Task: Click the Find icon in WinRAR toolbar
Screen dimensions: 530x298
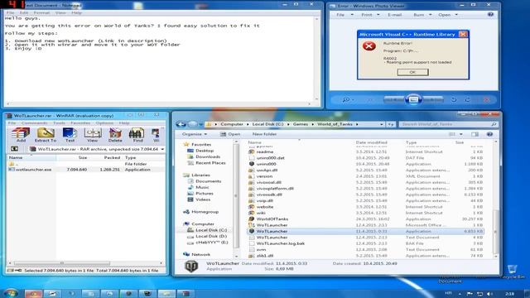Action: 137,135
